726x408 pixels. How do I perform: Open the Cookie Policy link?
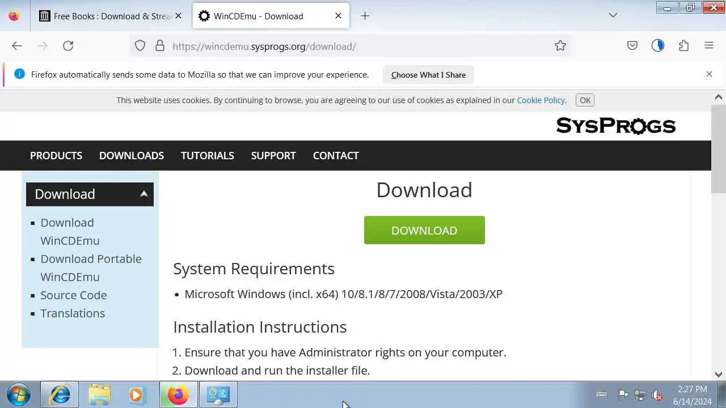[x=541, y=100]
